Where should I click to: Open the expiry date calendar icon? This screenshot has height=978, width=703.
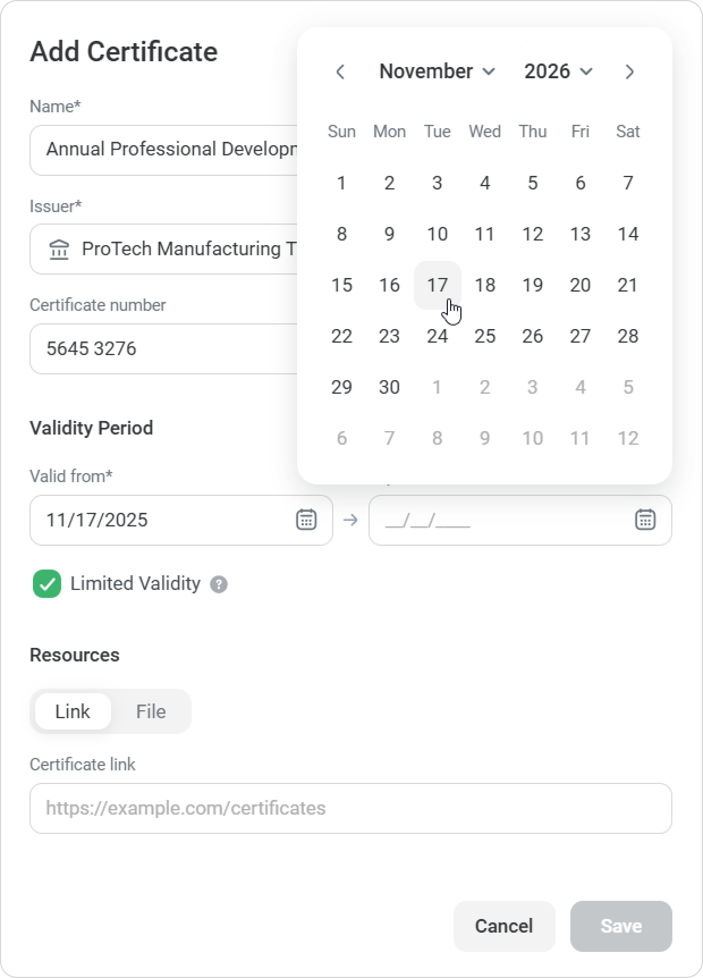pyautogui.click(x=645, y=520)
